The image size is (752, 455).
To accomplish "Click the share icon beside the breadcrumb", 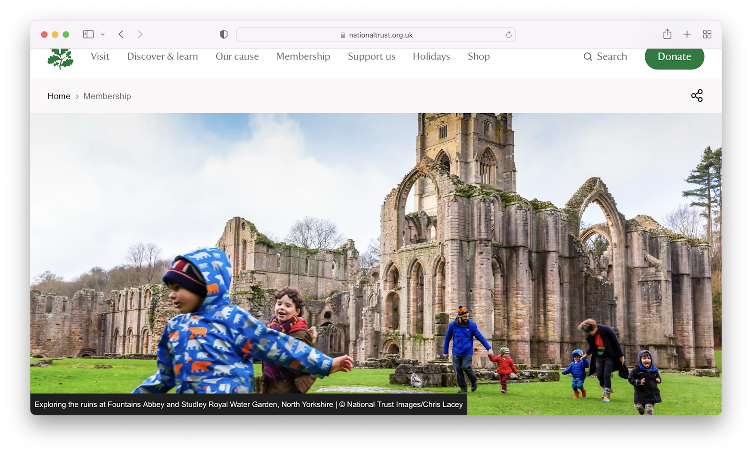I will coord(697,96).
